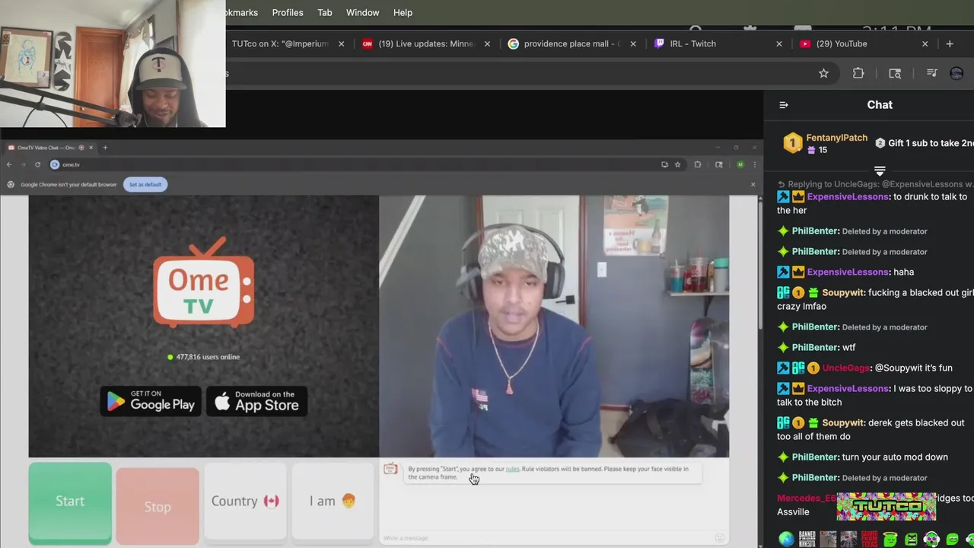Switch to the (29) YouTube tab
Screen dimensions: 974x548
pyautogui.click(x=864, y=43)
